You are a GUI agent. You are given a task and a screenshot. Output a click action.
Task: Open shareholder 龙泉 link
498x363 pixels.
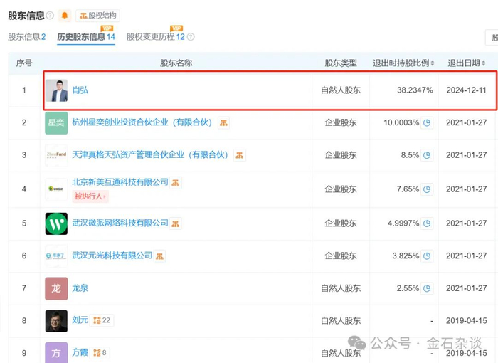pyautogui.click(x=80, y=288)
